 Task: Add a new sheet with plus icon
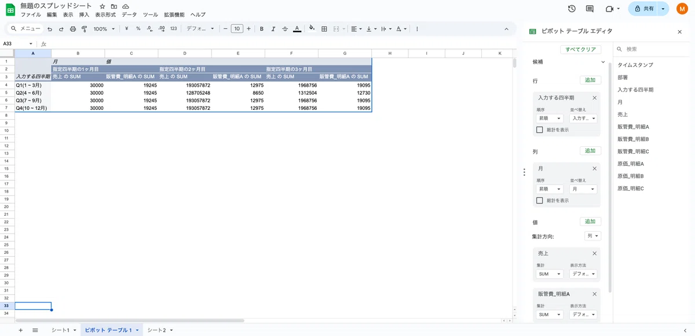(x=21, y=330)
